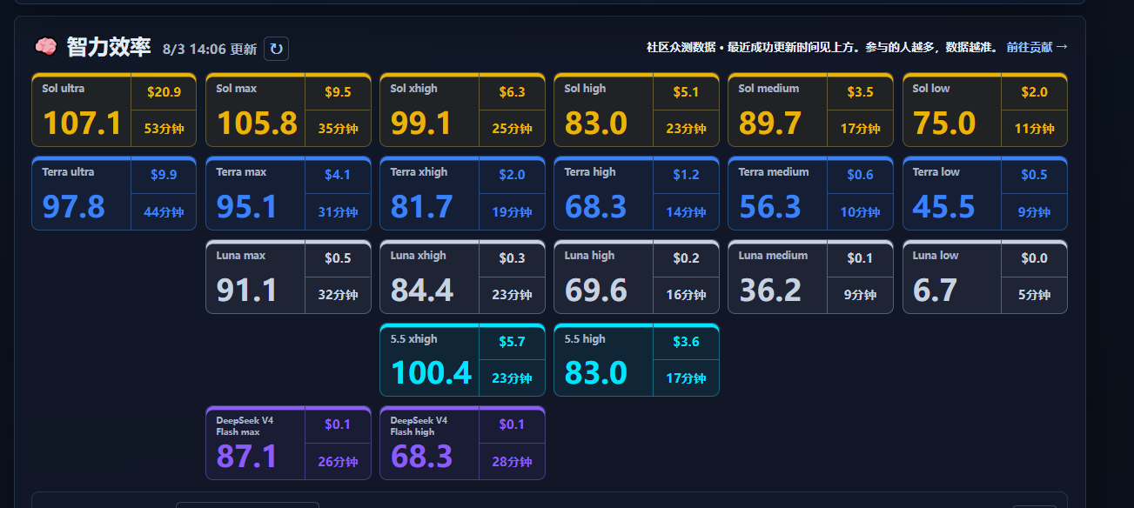Select the Luna high card label
Screen dimensions: 1134x508
589,256
